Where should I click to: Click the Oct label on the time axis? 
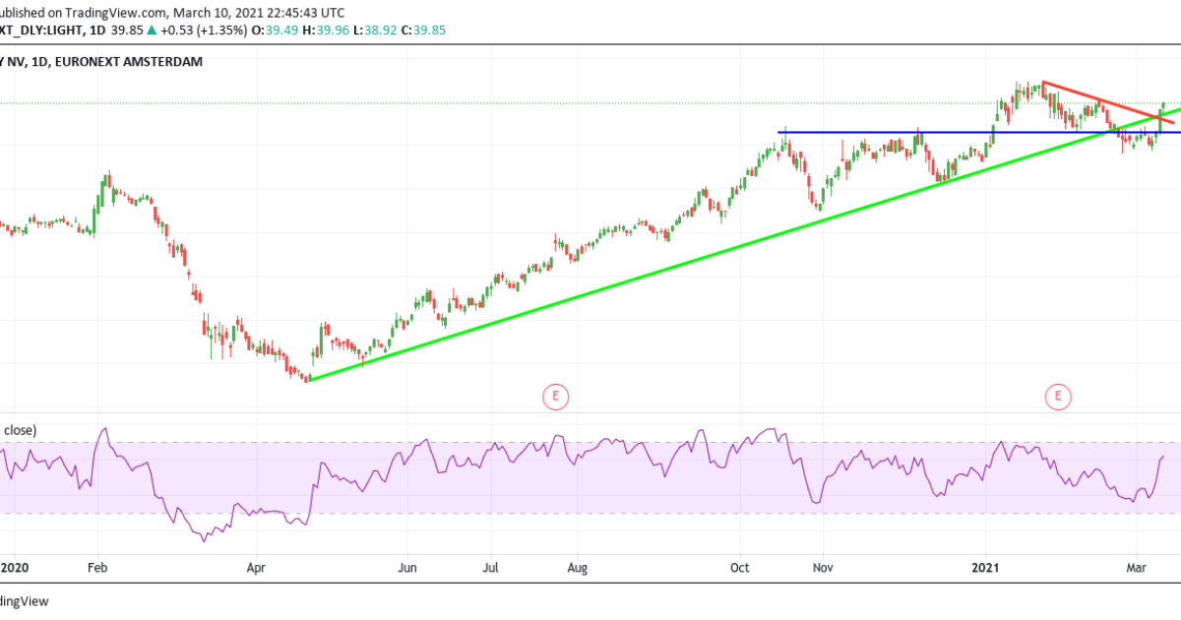point(740,568)
